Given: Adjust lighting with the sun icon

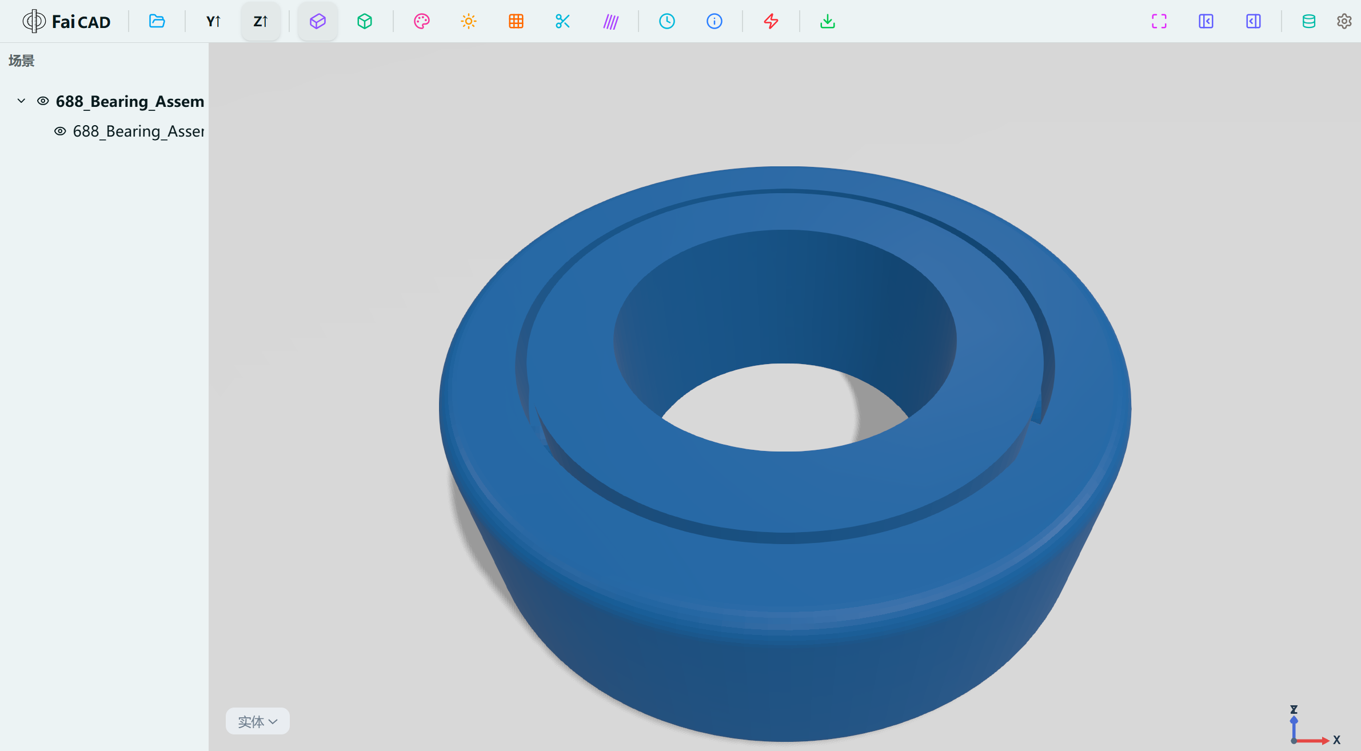Looking at the screenshot, I should click(x=469, y=21).
